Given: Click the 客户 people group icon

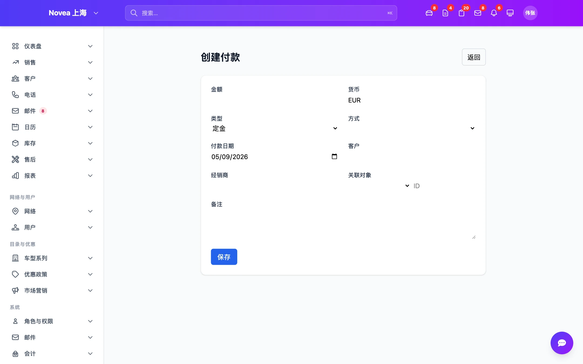Looking at the screenshot, I should [15, 78].
